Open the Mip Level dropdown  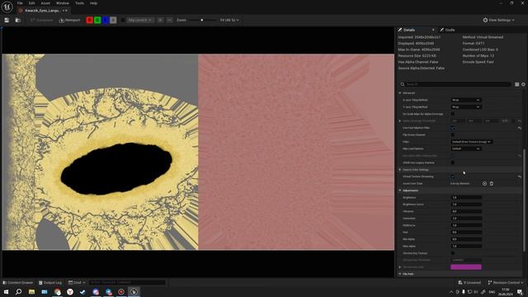point(139,20)
